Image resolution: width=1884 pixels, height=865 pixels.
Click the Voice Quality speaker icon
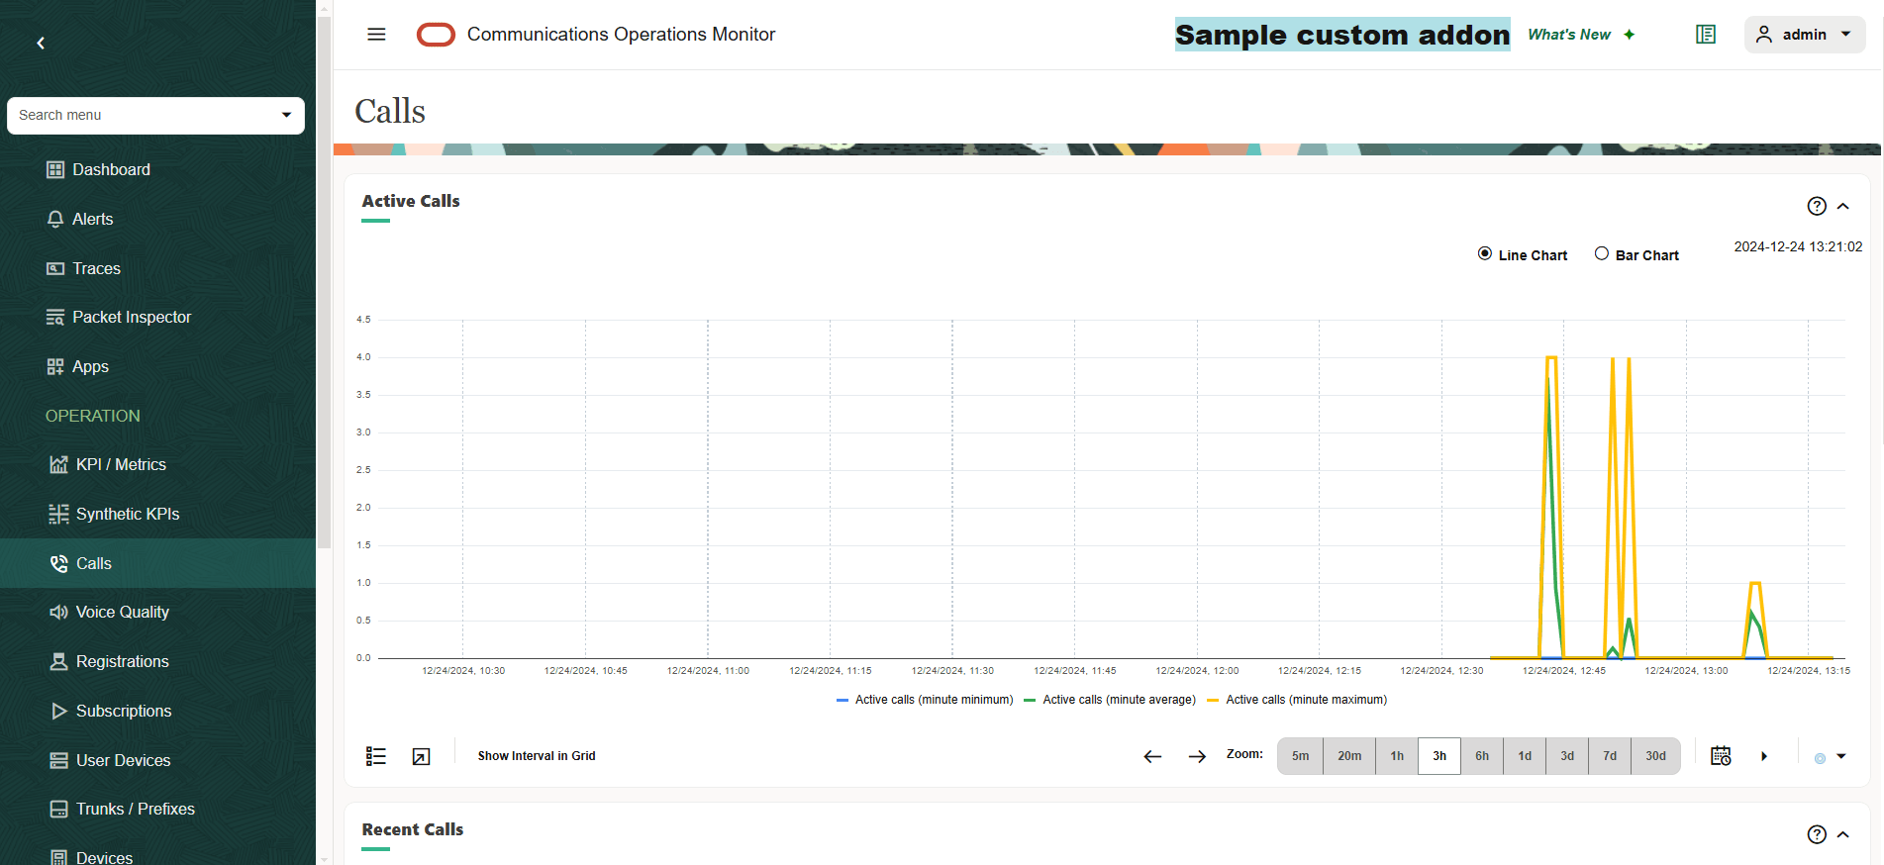(58, 612)
